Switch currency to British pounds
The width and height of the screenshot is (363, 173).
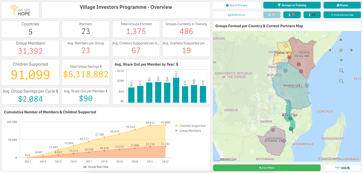click(292, 15)
